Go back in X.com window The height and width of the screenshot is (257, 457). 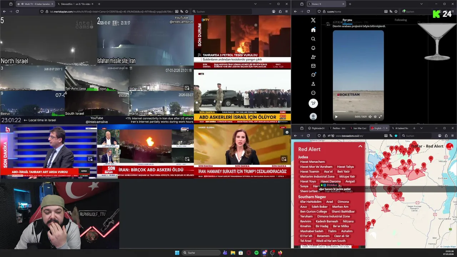click(295, 11)
